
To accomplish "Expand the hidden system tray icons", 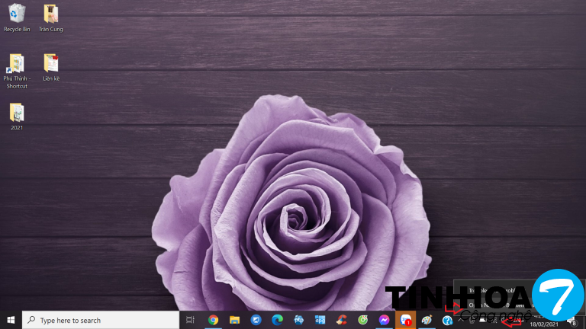I will coord(461,320).
